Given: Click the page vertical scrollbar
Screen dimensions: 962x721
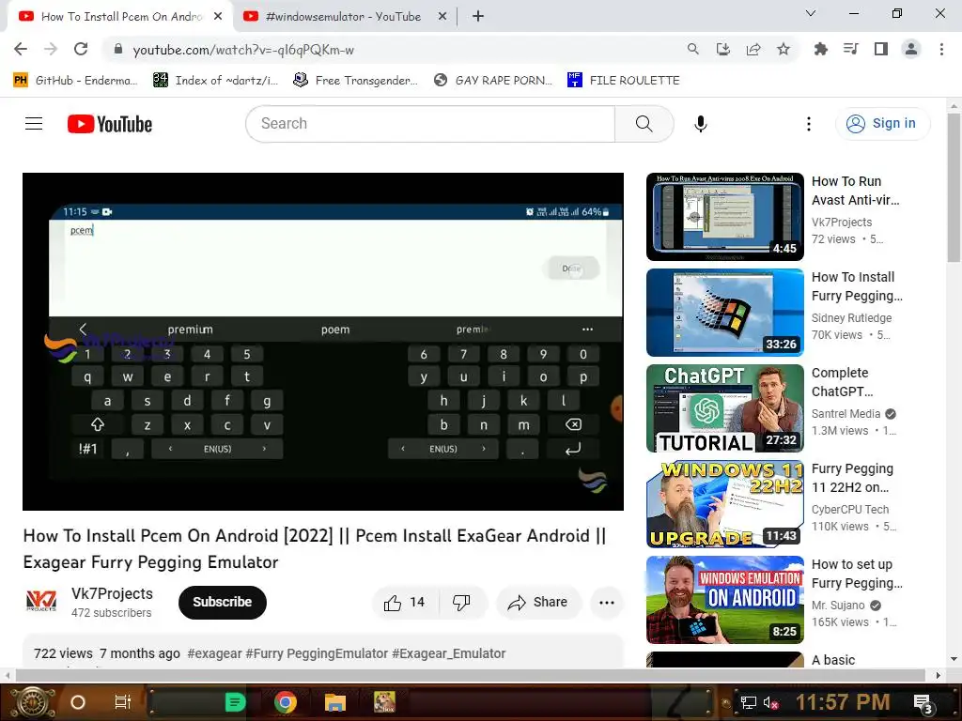Looking at the screenshot, I should coord(954,188).
